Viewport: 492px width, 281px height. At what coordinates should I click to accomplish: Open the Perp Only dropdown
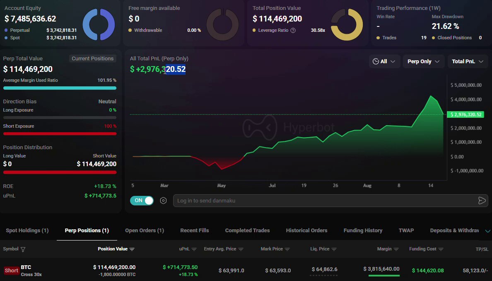pyautogui.click(x=423, y=61)
